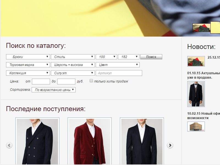Open the 'По возрастанию цены' sort dropdown
Screen dimensions: 220x165
tap(53, 90)
